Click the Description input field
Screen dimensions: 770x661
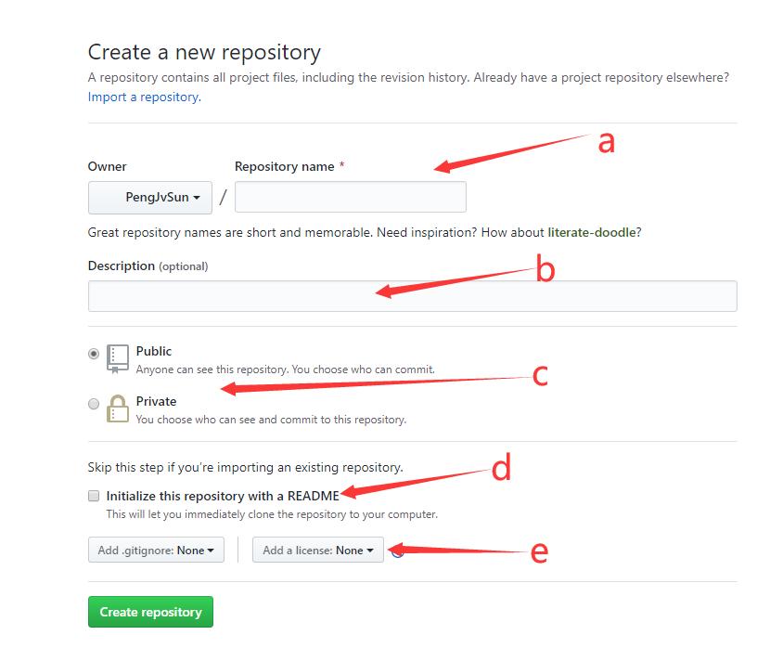412,295
